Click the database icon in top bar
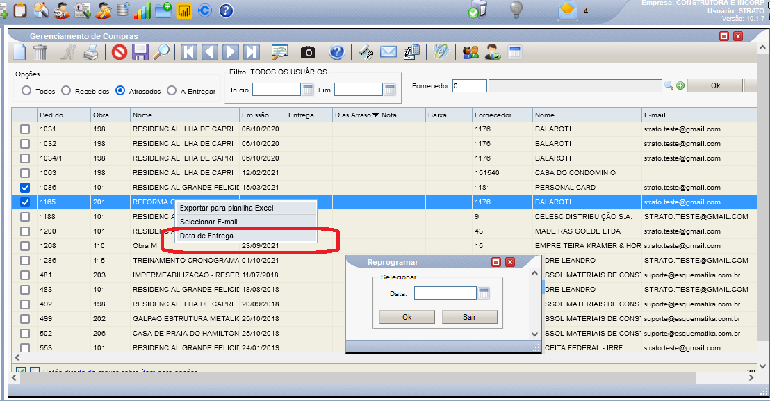Screen dimensions: 770x401 [x=123, y=10]
